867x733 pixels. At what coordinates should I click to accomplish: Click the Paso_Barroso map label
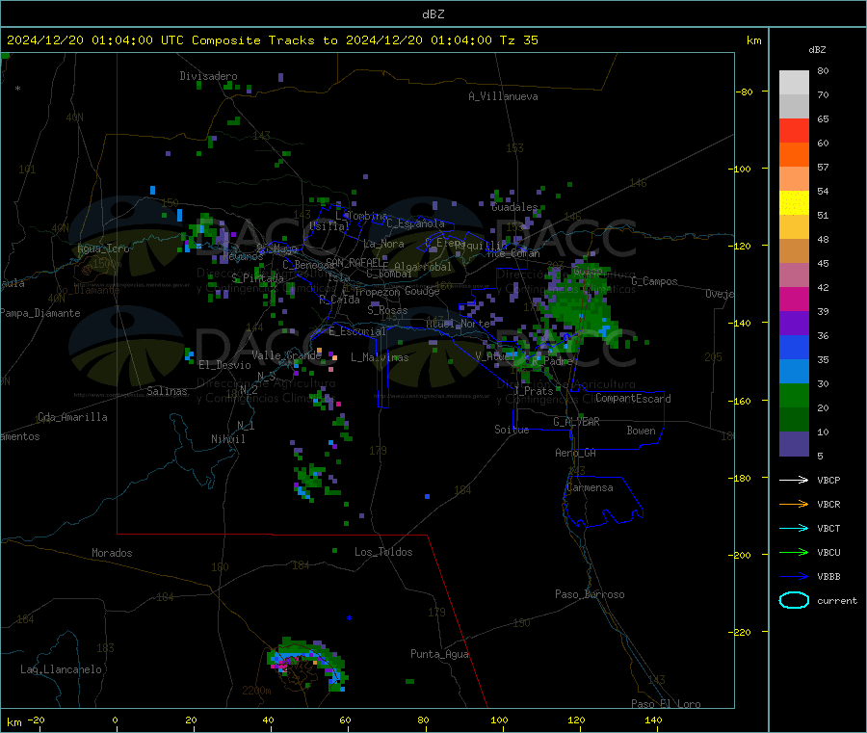[590, 594]
